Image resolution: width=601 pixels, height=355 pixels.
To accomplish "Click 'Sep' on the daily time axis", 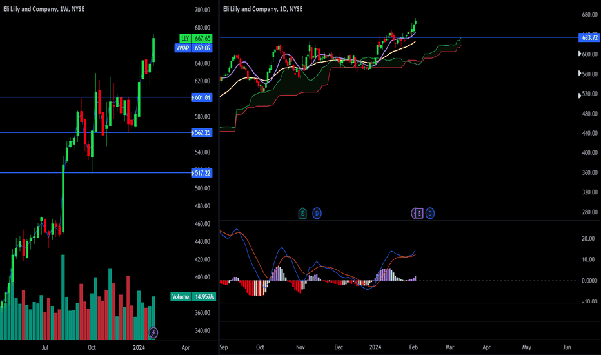I will click(x=224, y=347).
